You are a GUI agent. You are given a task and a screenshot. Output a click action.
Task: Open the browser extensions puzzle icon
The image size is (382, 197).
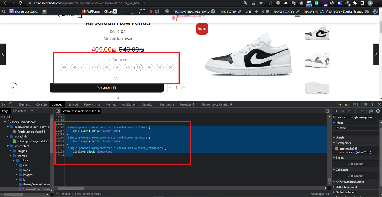coord(355,3)
